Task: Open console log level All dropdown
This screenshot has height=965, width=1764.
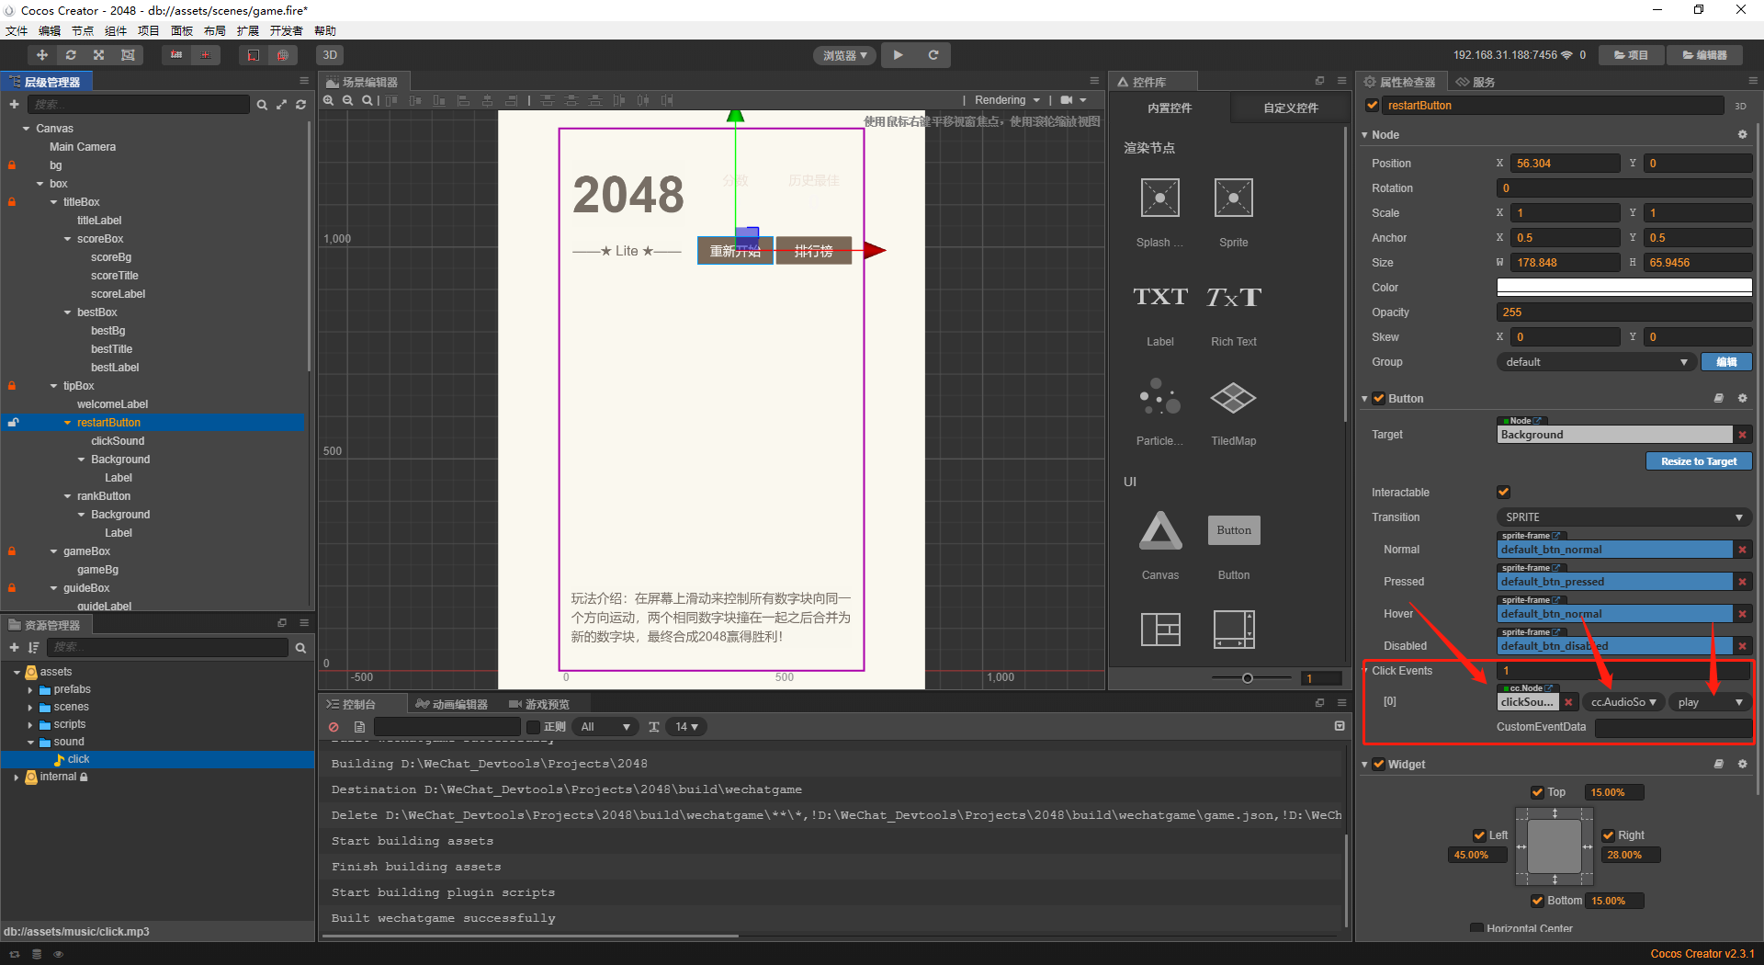Action: 605,727
